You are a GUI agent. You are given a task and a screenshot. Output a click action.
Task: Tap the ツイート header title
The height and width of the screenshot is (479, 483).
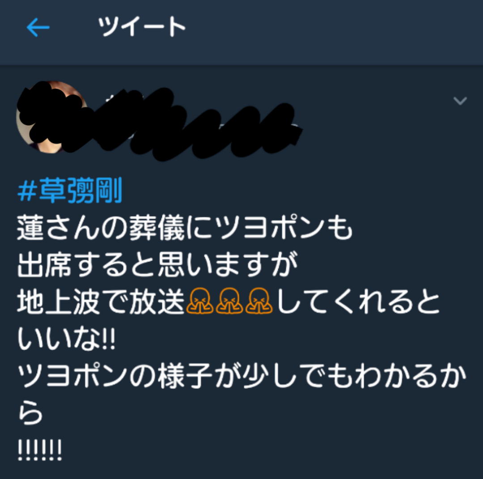[x=142, y=26]
